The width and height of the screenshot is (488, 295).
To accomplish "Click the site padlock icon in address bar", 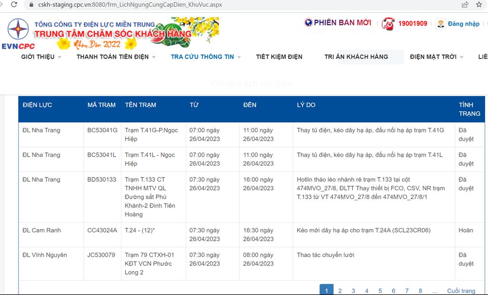I will pos(31,5).
